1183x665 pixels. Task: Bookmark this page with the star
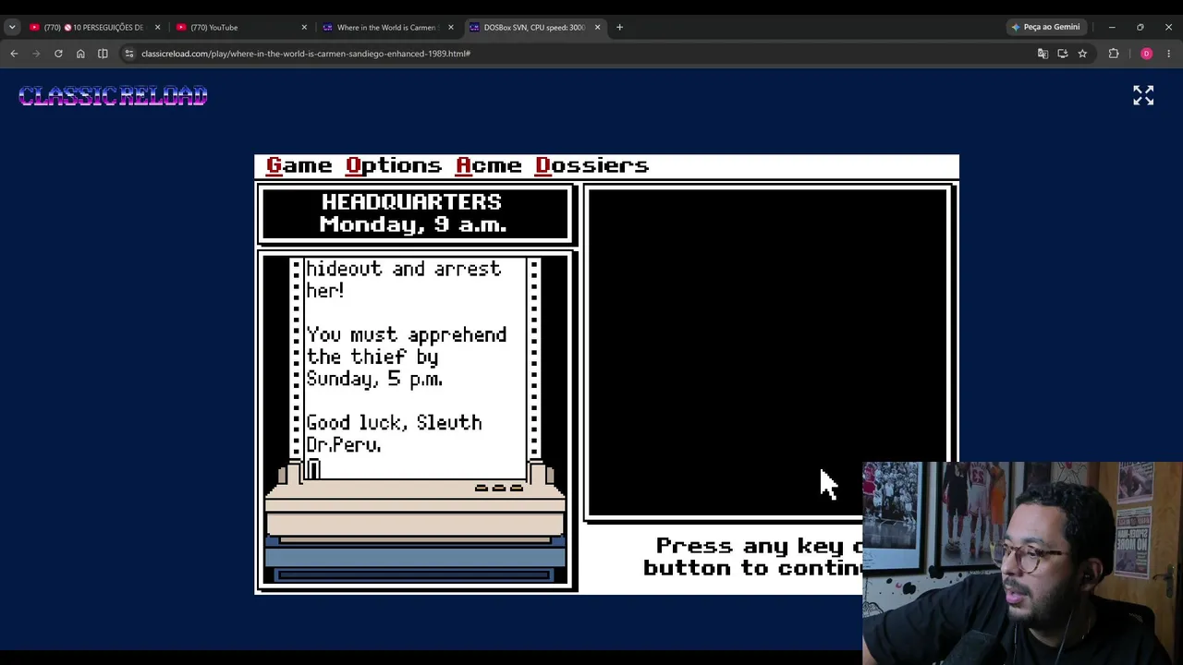[x=1082, y=54]
